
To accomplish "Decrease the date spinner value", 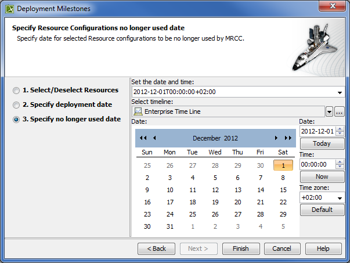I will click(340, 133).
